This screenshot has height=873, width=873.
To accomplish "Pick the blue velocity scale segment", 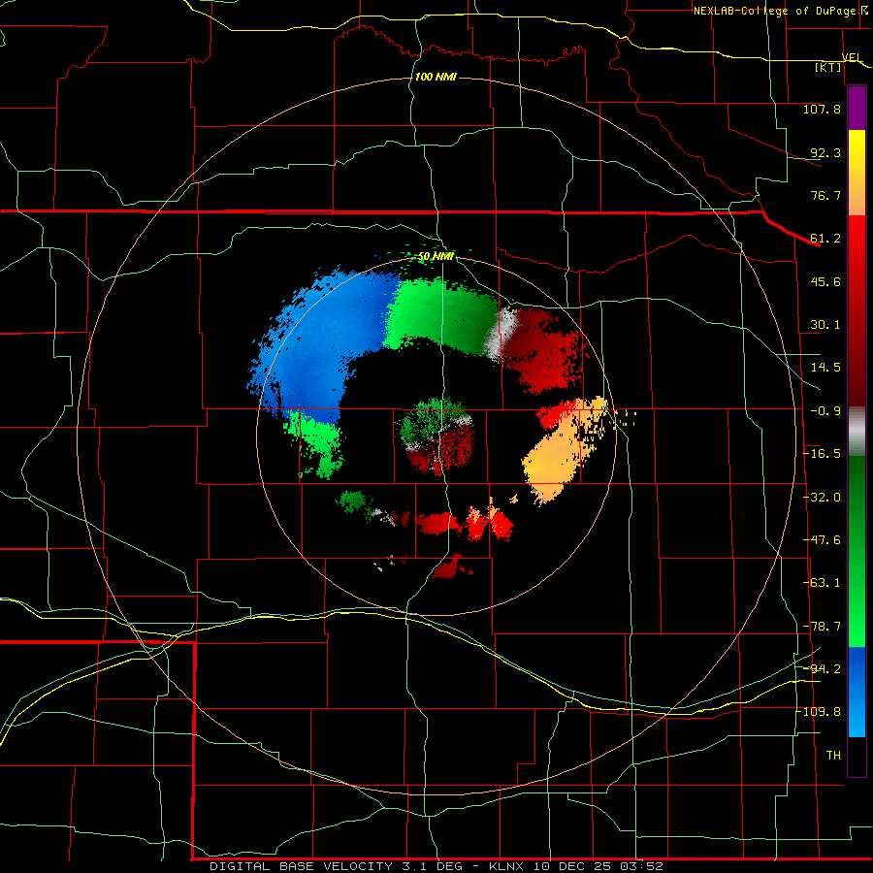I will click(x=857, y=692).
